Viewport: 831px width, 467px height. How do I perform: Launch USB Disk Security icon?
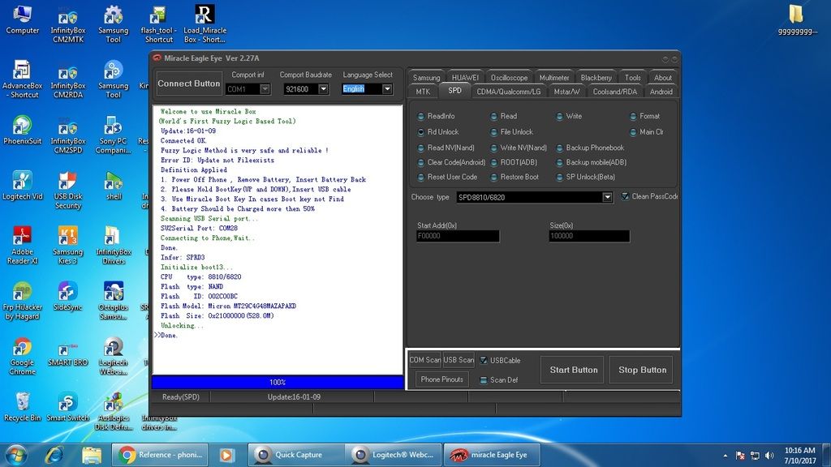68,191
